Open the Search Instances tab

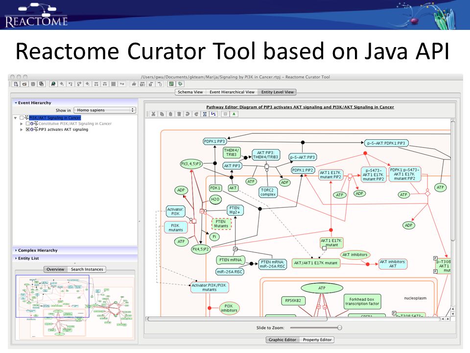point(87,269)
